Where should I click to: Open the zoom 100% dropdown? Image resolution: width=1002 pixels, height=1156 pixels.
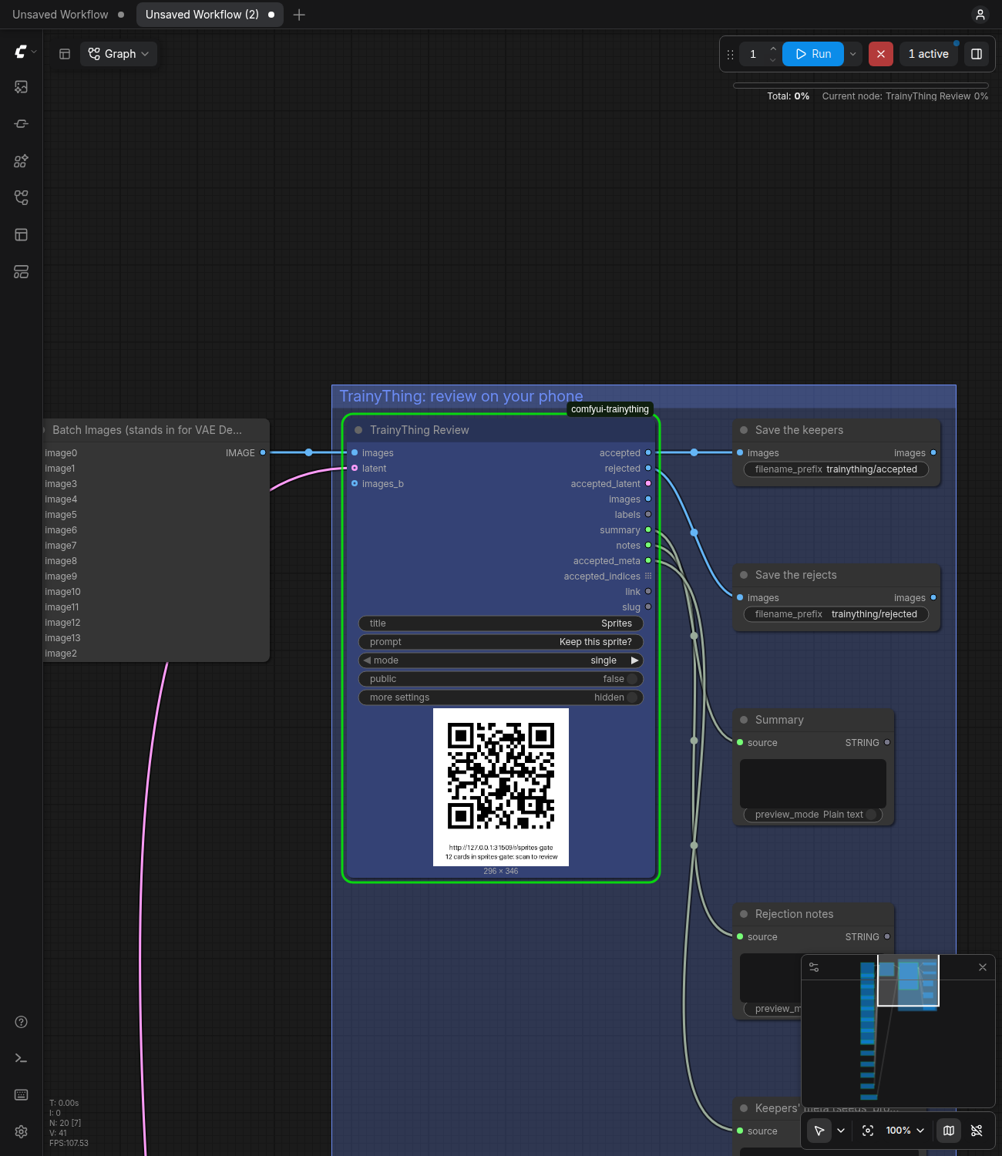[x=905, y=1131]
